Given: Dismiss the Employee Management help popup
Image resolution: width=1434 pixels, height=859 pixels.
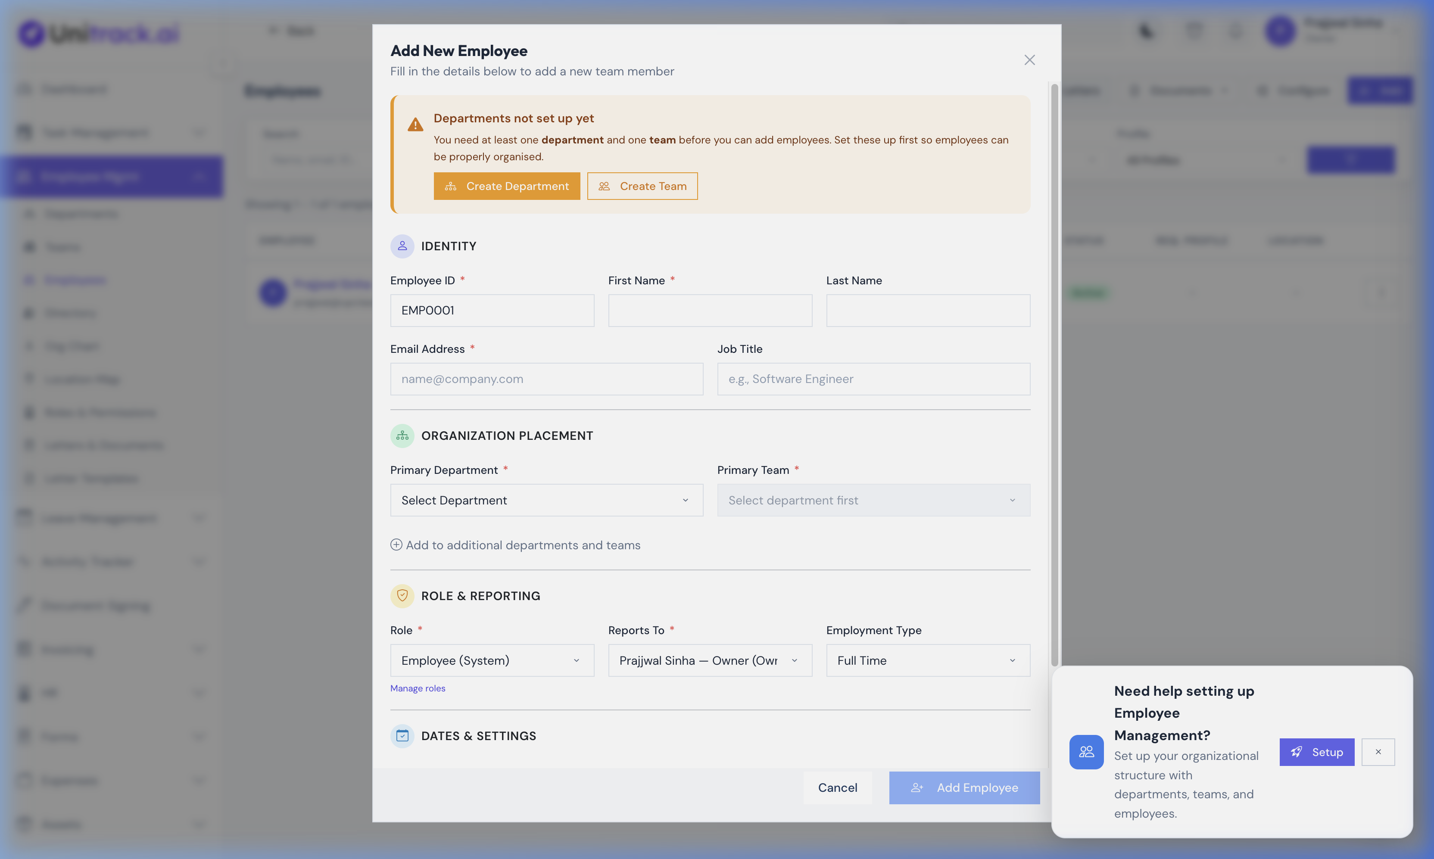Looking at the screenshot, I should (x=1378, y=751).
